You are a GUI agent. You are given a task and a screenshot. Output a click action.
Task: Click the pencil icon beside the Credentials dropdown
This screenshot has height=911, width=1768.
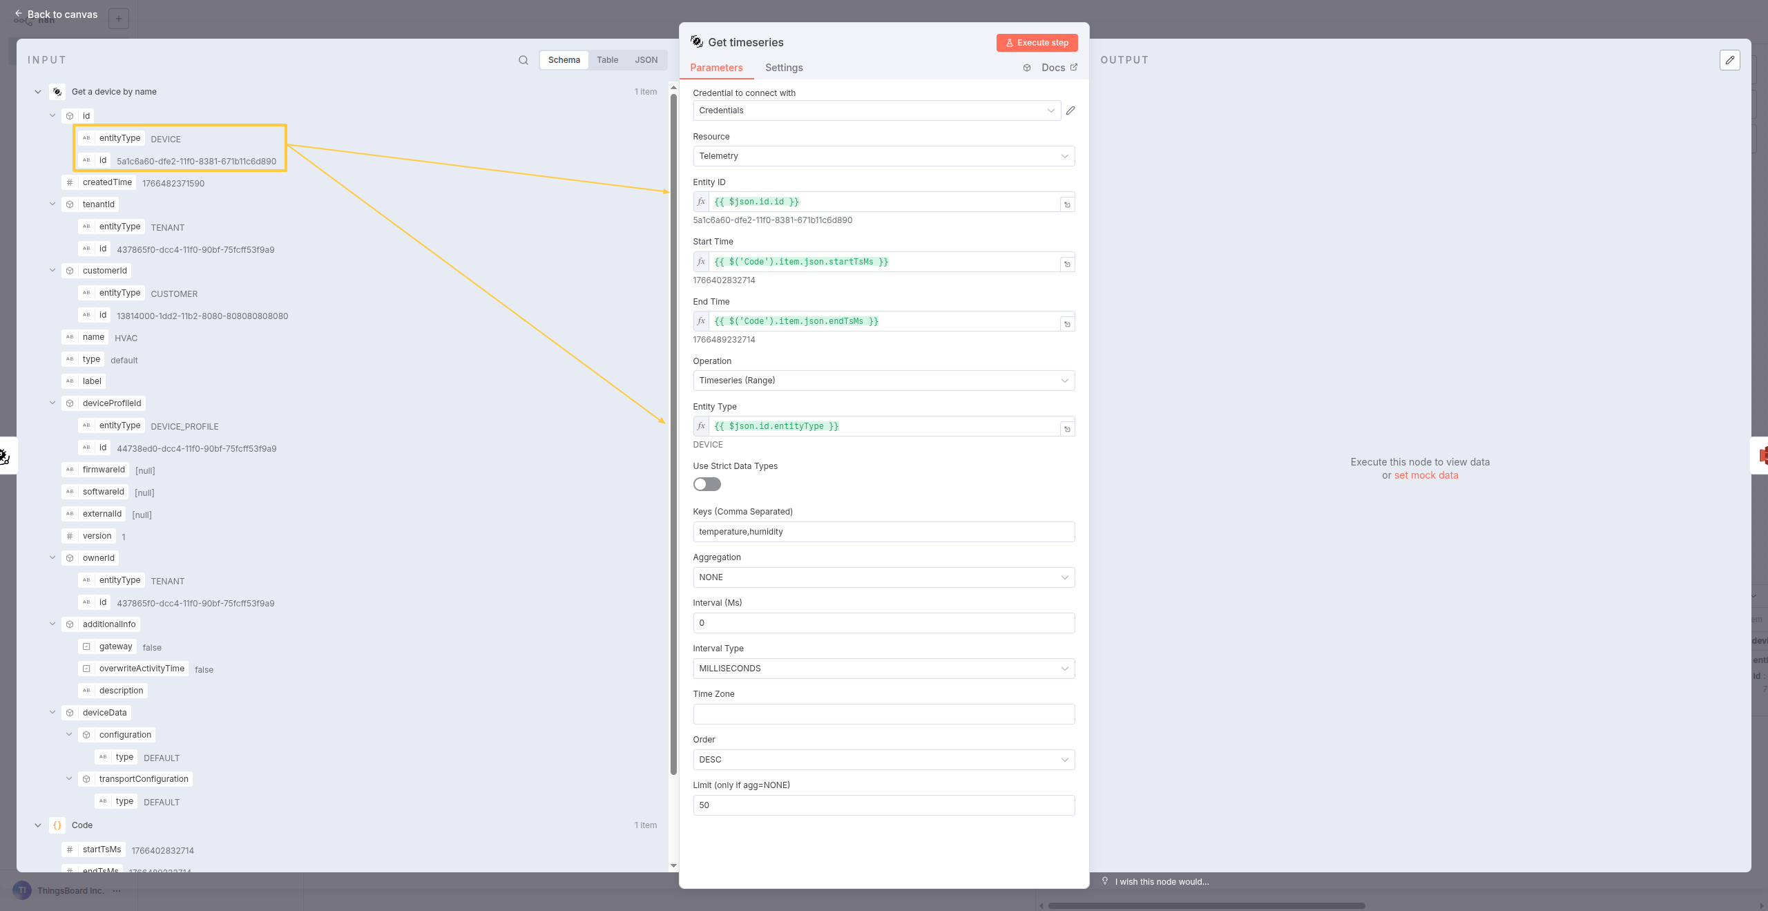1070,111
